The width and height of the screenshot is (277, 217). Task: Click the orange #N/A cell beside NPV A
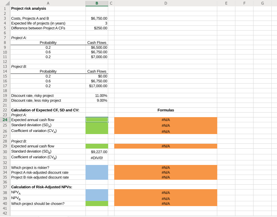165,193
